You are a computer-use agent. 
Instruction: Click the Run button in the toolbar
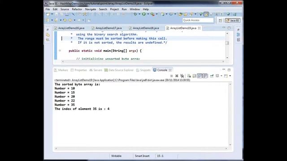click(x=144, y=14)
